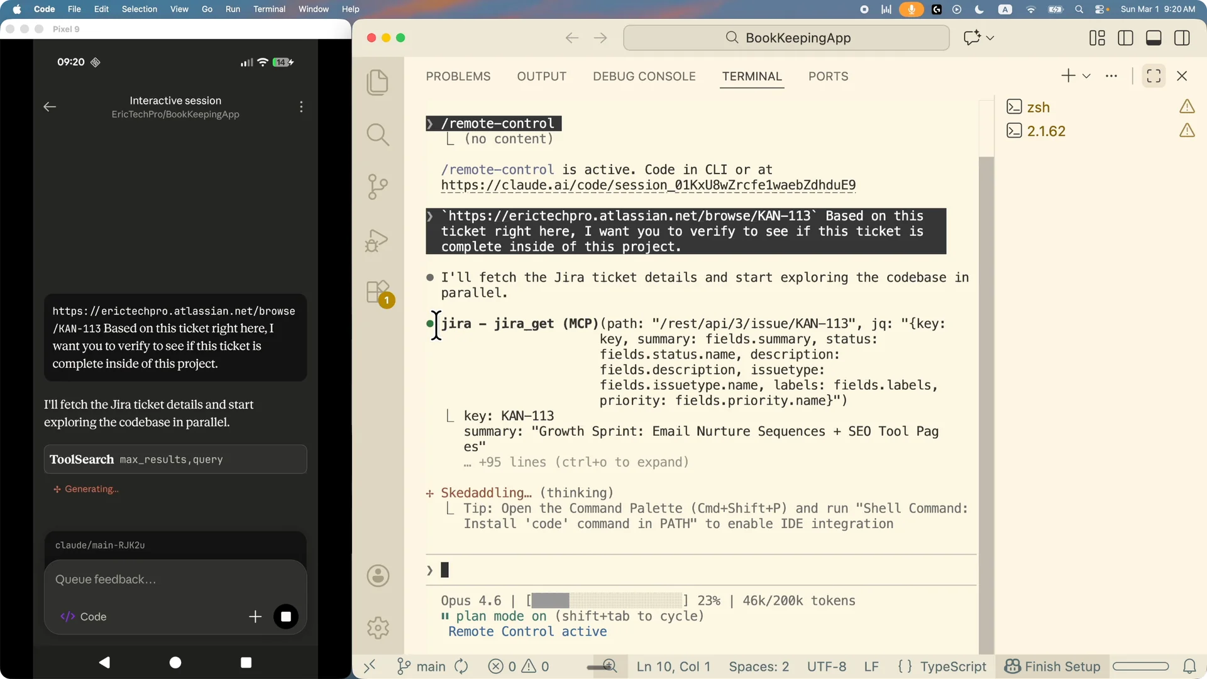Go back with the navigation arrow
The image size is (1207, 679).
(571, 38)
